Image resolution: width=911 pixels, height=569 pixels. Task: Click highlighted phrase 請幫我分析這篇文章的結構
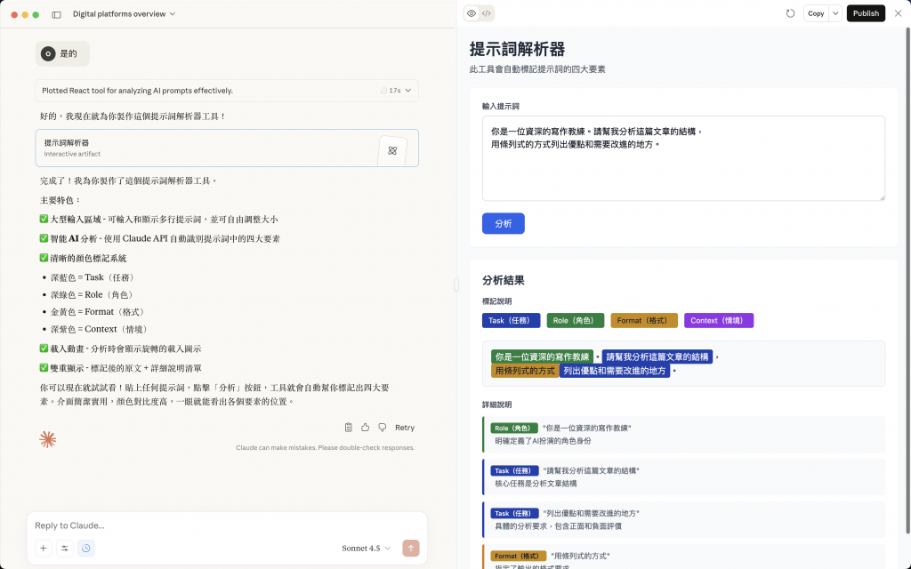[x=657, y=357]
